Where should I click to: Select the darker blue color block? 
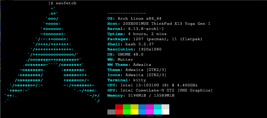tap(142, 107)
